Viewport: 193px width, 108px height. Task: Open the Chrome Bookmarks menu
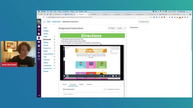[66, 11]
